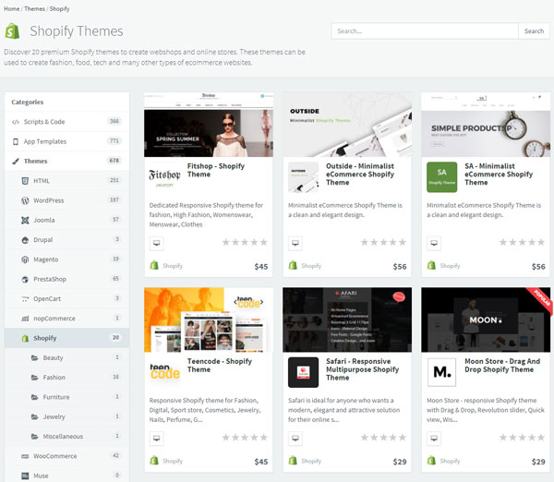Open live preview monitor icon on Safari card

click(x=295, y=439)
